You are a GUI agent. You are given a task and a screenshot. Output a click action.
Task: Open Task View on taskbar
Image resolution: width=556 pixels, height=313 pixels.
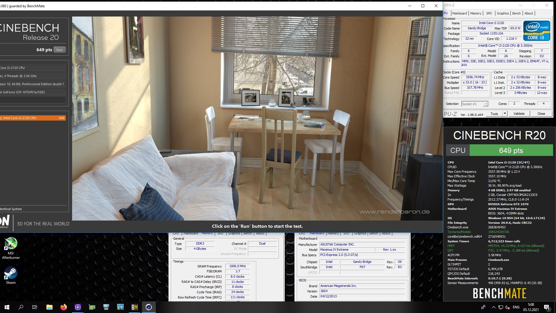pos(35,307)
